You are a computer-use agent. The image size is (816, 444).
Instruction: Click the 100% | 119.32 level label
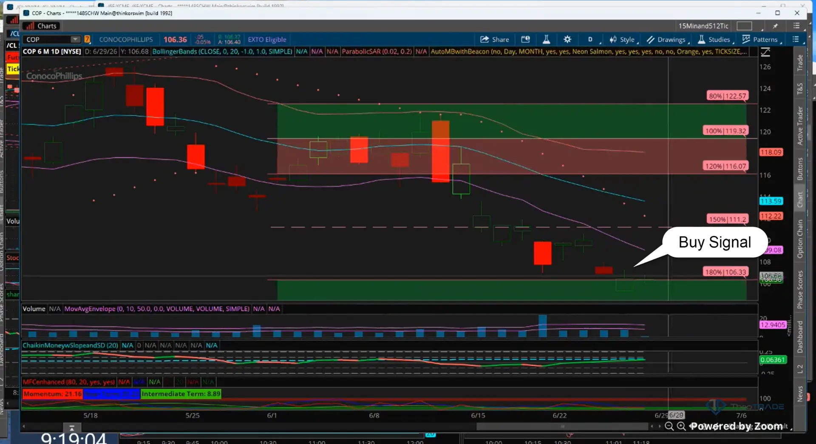pos(725,131)
